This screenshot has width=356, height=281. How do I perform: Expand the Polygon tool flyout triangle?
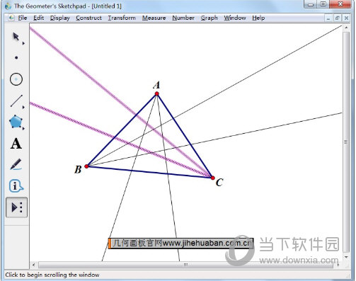(x=23, y=129)
